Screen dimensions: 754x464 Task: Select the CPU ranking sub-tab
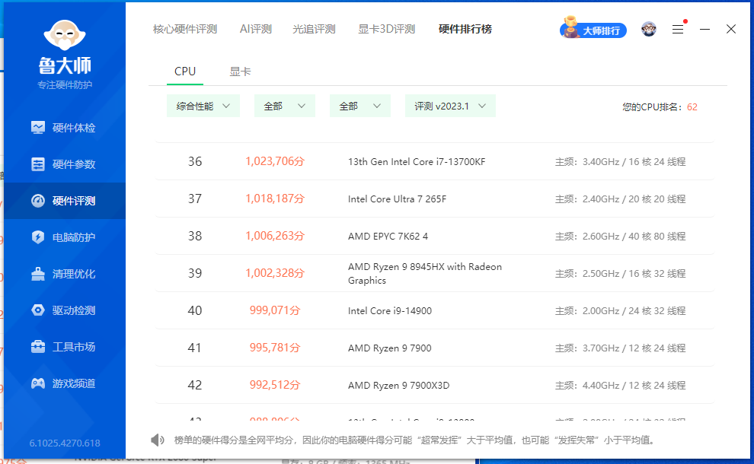click(185, 72)
